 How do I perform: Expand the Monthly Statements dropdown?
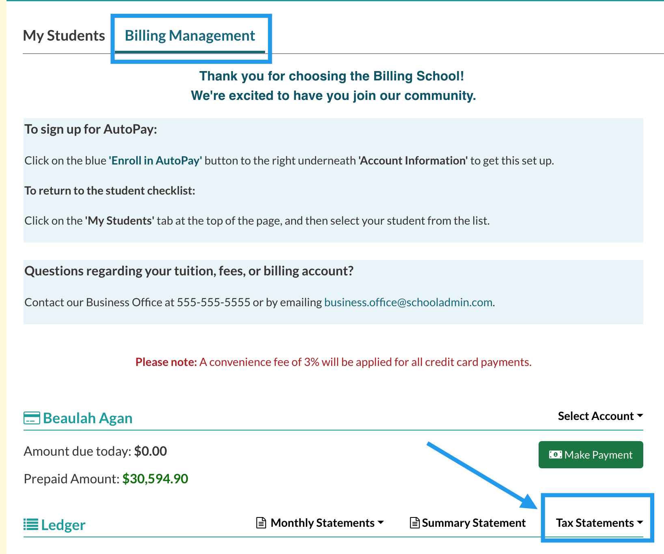(x=327, y=523)
